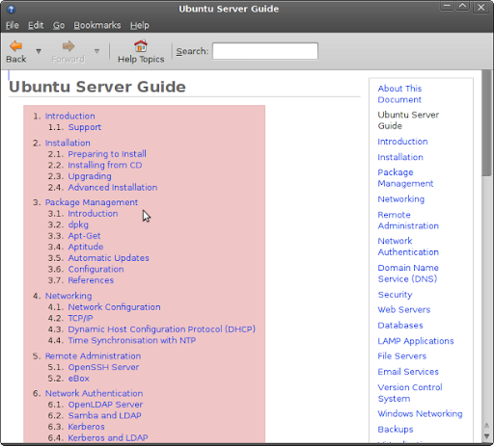Click the scrollbar down arrow

pyautogui.click(x=486, y=436)
